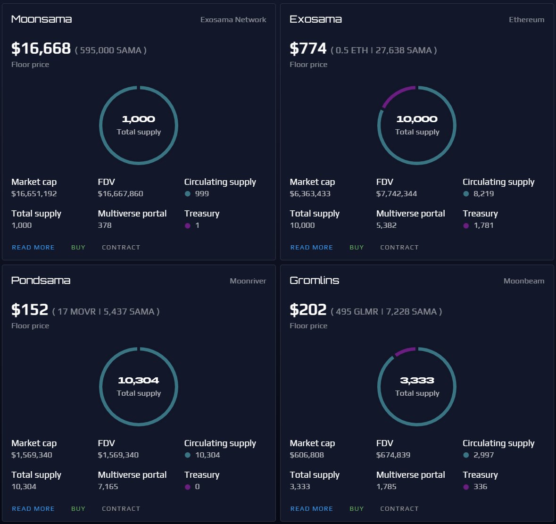Click the Gromlins card title
Screen dimensions: 556x524
(x=315, y=281)
